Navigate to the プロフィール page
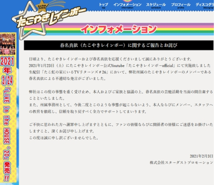The height and width of the screenshot is (185, 217). click(180, 5)
